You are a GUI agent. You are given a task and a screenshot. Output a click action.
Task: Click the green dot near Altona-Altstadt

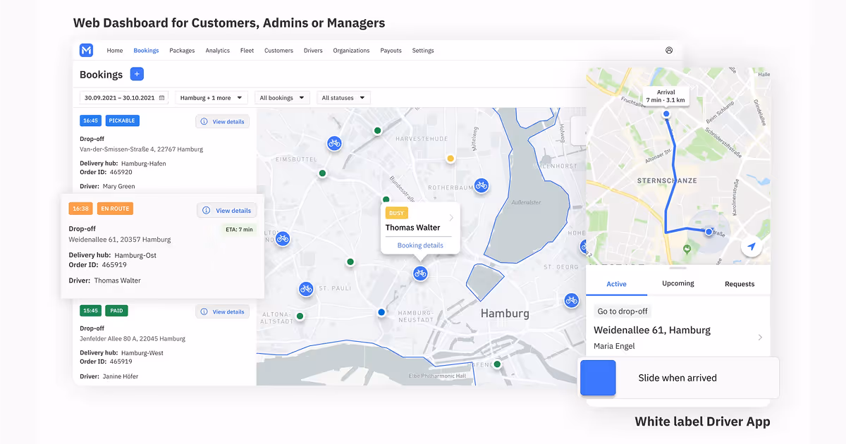[x=300, y=316]
